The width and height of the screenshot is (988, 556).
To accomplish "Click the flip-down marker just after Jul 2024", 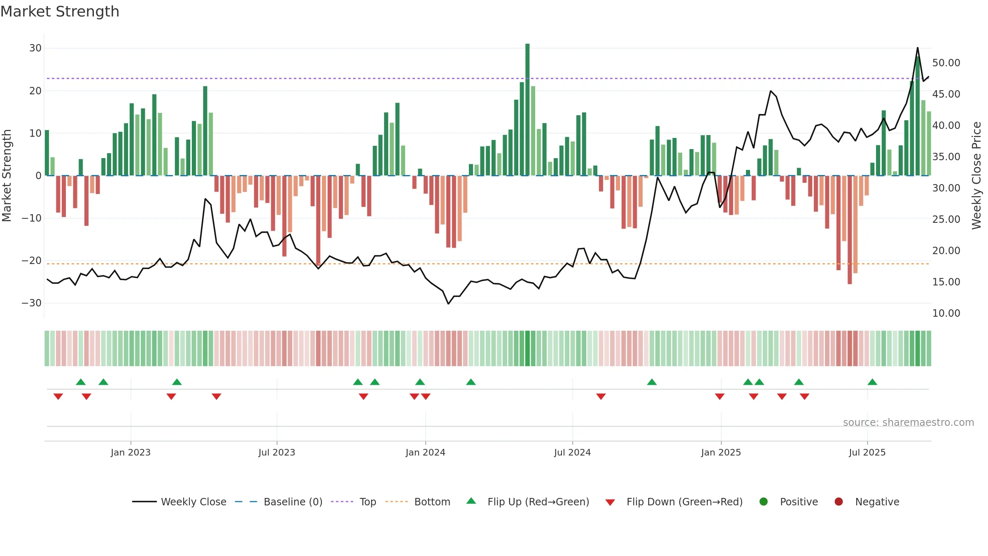I will coord(601,396).
